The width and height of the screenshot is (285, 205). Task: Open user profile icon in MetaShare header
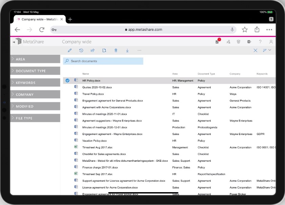pyautogui.click(x=271, y=42)
